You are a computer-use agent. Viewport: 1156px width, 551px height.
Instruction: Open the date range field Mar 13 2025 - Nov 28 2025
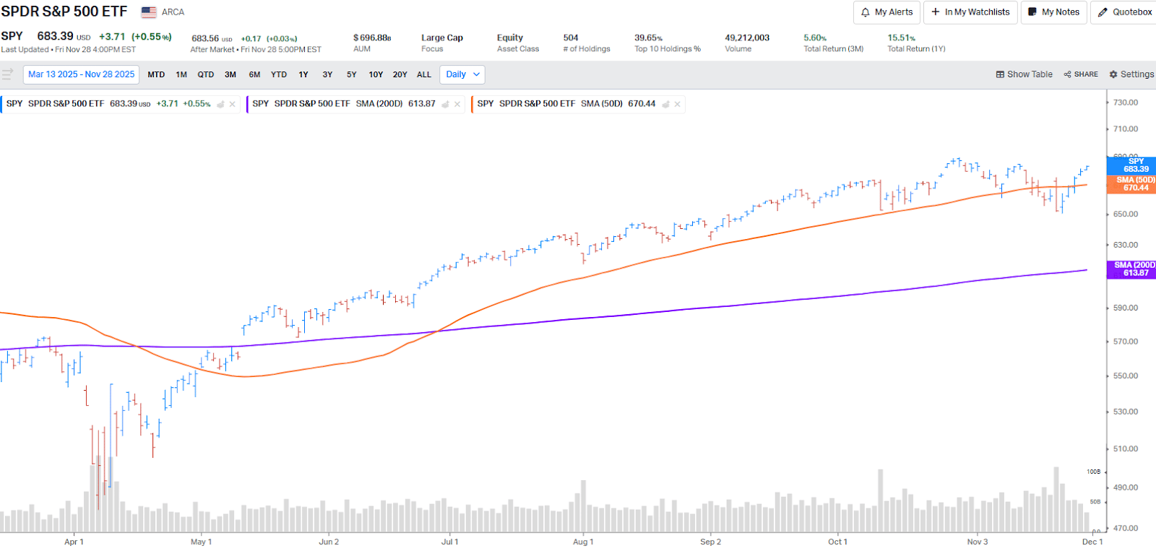pos(82,74)
